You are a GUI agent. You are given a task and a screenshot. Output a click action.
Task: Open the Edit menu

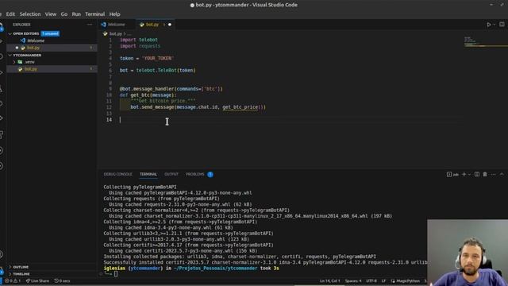point(10,14)
